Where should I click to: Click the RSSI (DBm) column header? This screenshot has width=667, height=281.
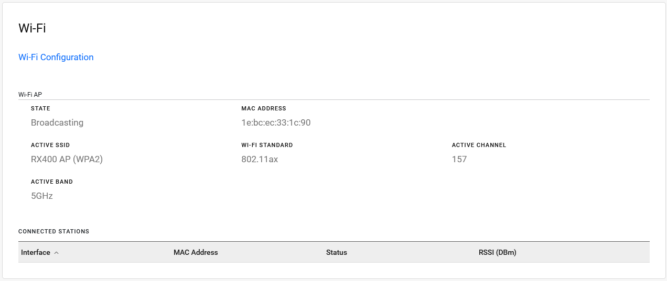(x=498, y=252)
